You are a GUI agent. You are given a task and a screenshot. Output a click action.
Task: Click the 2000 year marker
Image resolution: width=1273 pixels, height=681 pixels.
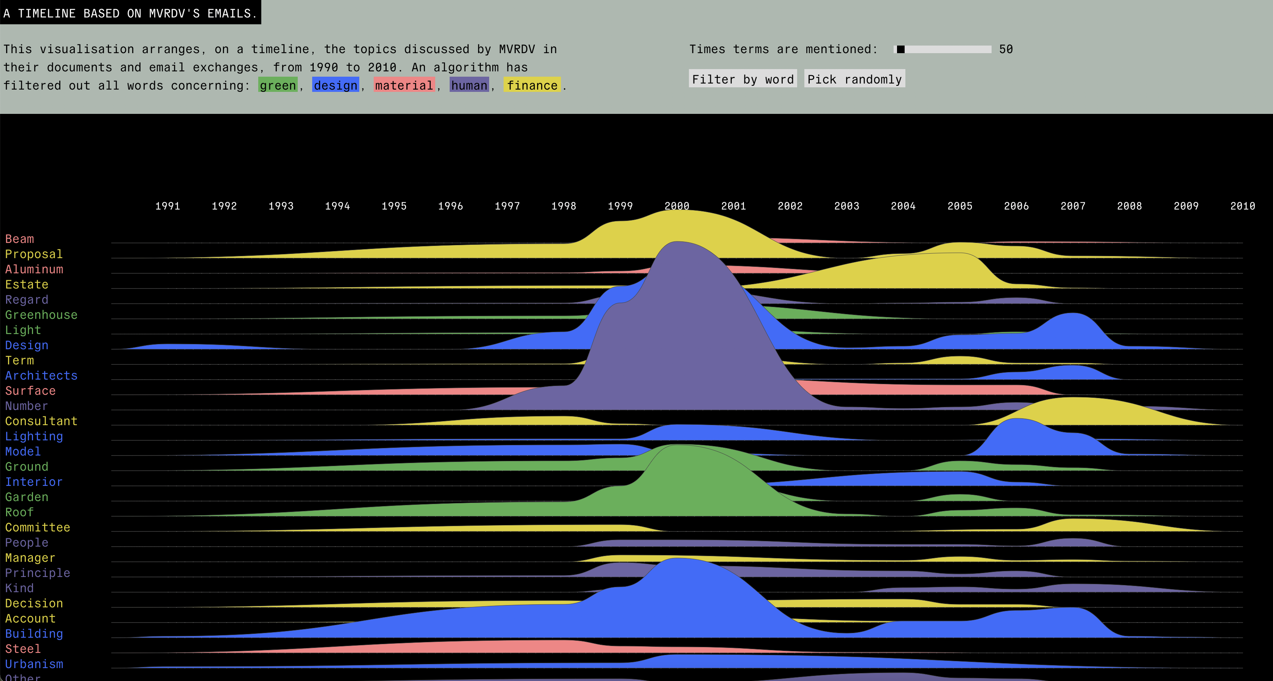(676, 206)
